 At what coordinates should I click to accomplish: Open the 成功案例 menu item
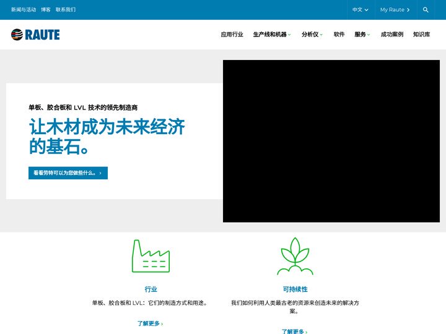392,35
